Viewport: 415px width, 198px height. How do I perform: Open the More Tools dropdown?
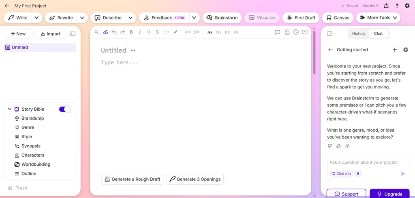(x=378, y=18)
